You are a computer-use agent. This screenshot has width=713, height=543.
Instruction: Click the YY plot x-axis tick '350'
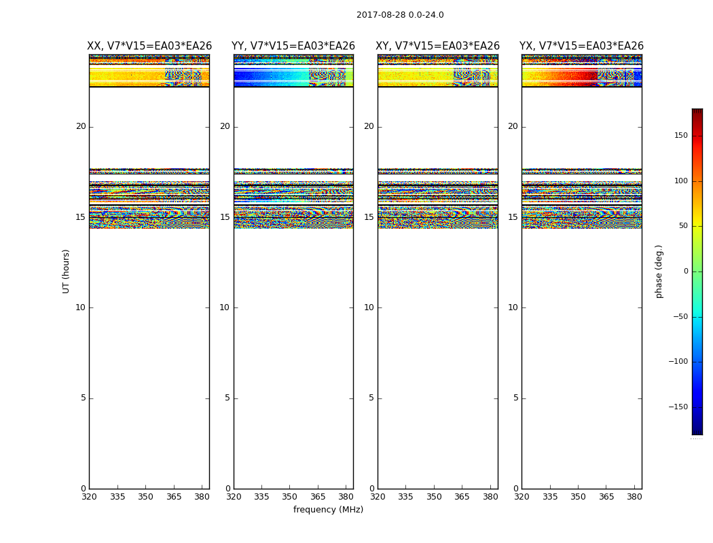click(x=290, y=497)
